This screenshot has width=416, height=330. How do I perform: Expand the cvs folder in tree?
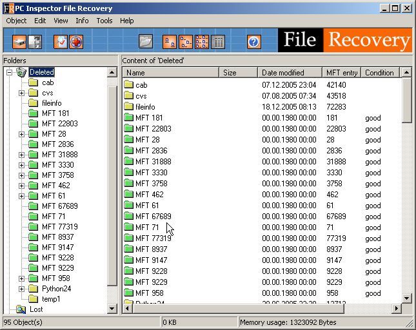click(21, 93)
